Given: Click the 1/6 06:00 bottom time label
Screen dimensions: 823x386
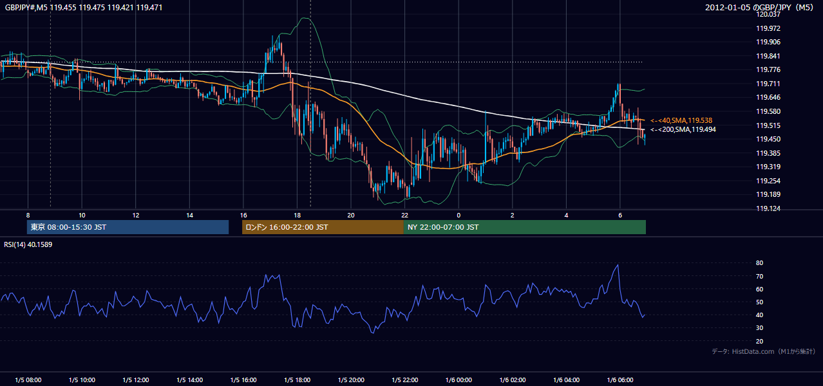Looking at the screenshot, I should click(620, 380).
